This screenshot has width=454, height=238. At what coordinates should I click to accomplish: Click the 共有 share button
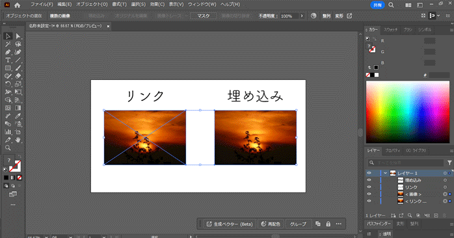pos(377,5)
